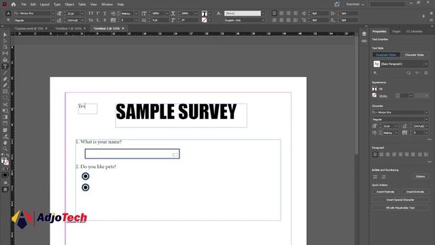Open the Object menu
The image size is (435, 245).
pos(69,5)
